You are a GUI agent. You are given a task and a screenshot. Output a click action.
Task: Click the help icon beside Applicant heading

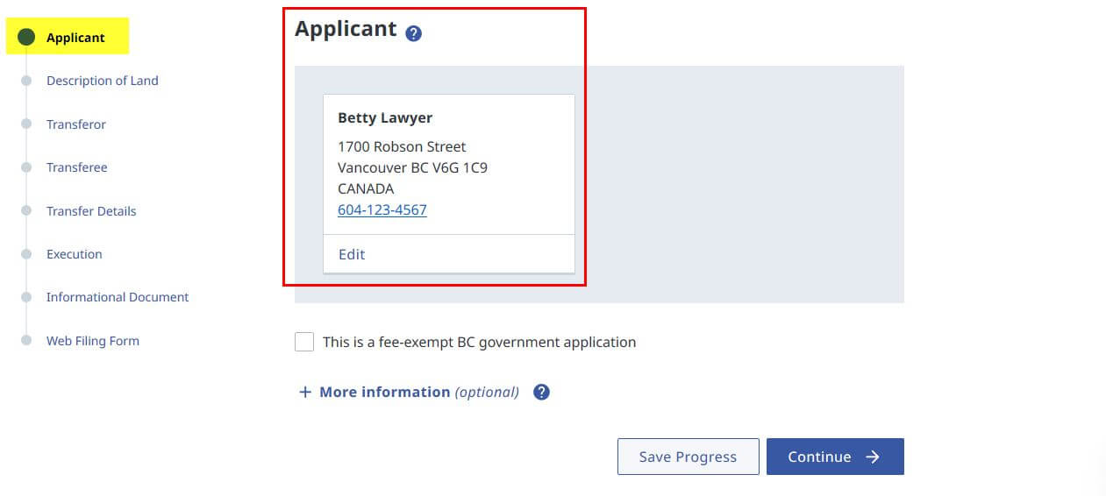point(414,34)
